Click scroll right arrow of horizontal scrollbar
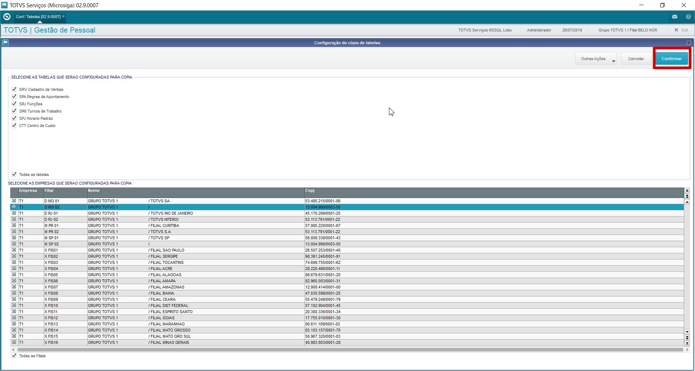The width and height of the screenshot is (695, 371). tap(687, 350)
